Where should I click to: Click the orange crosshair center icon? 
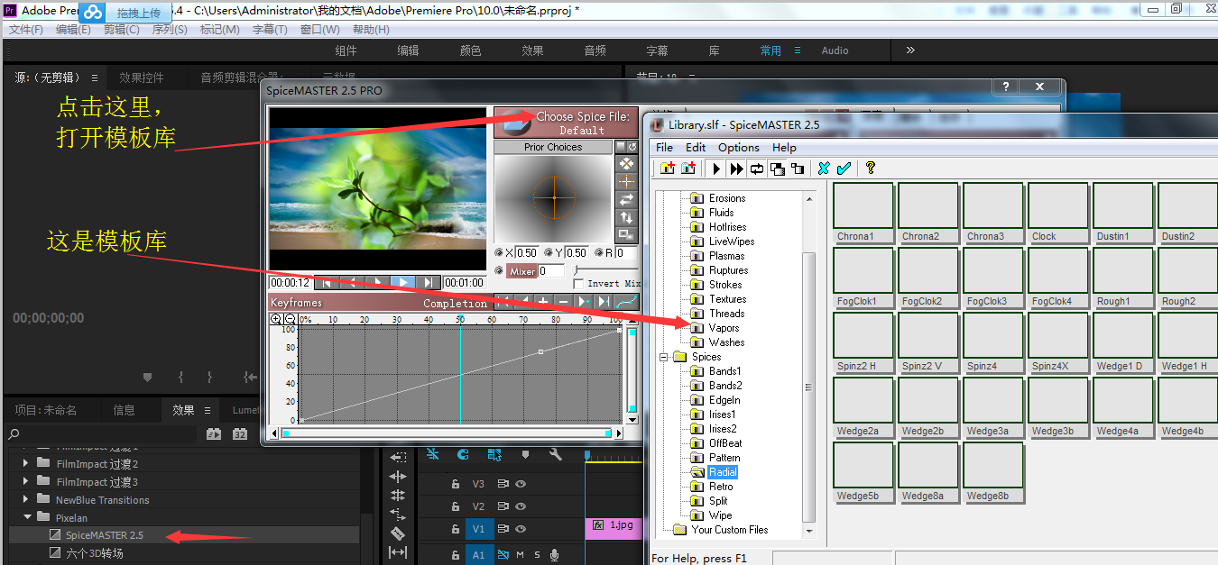[626, 181]
